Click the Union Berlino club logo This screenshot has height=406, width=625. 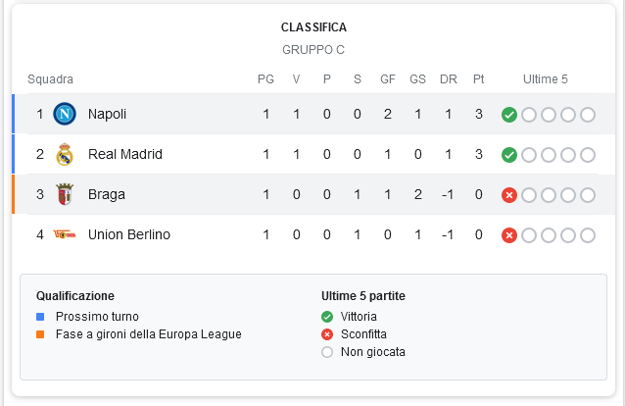click(x=65, y=234)
